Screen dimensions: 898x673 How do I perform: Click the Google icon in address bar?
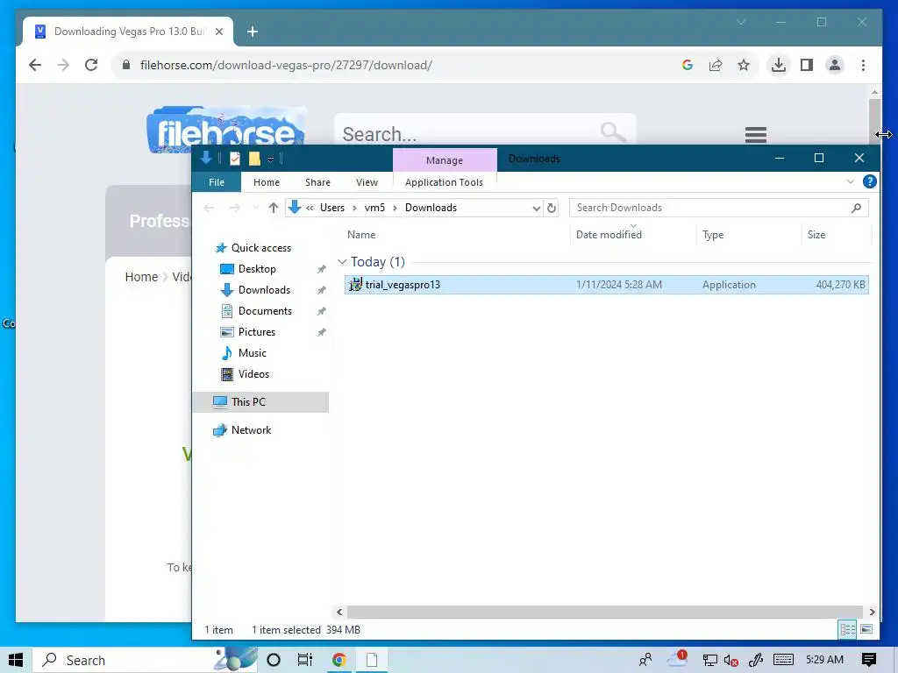coord(688,65)
